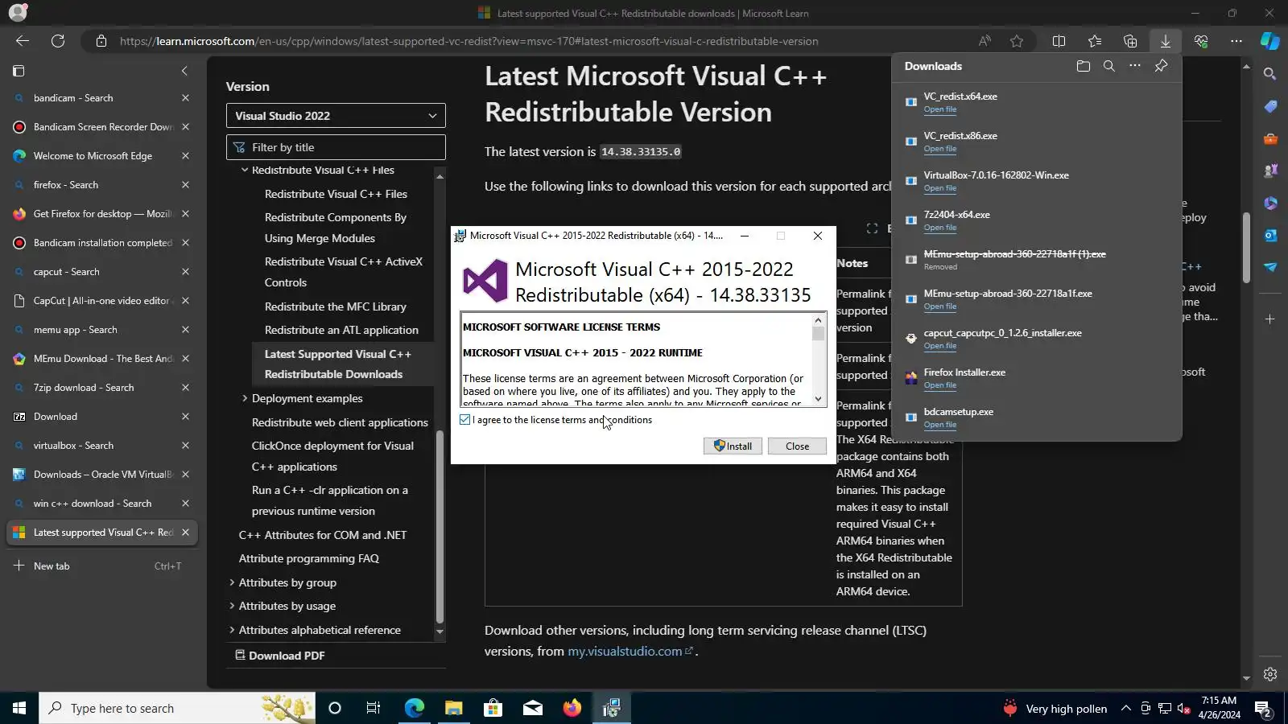Close the capcut - Search tab

[185, 272]
